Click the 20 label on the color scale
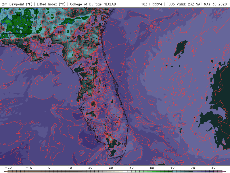This screenshot has width=230, height=173. 90,168
